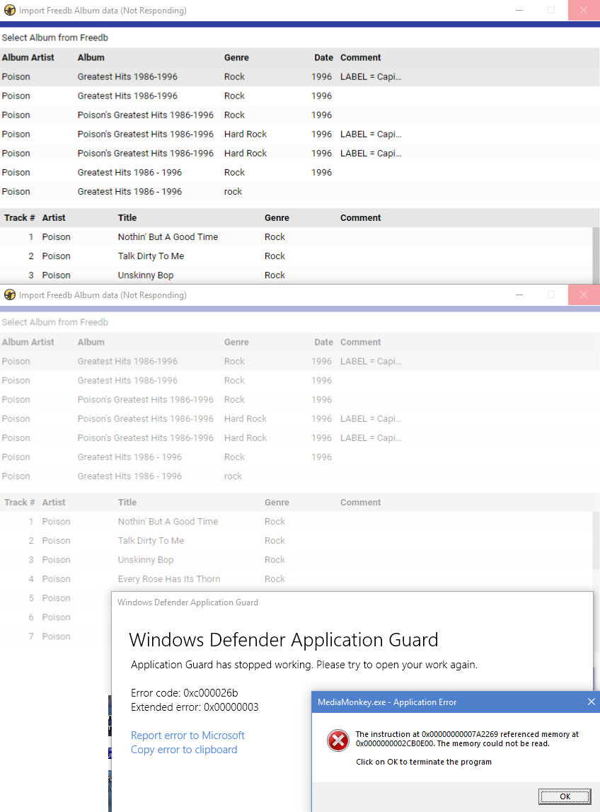Sort by Album Artist column in the upper window

pos(28,57)
